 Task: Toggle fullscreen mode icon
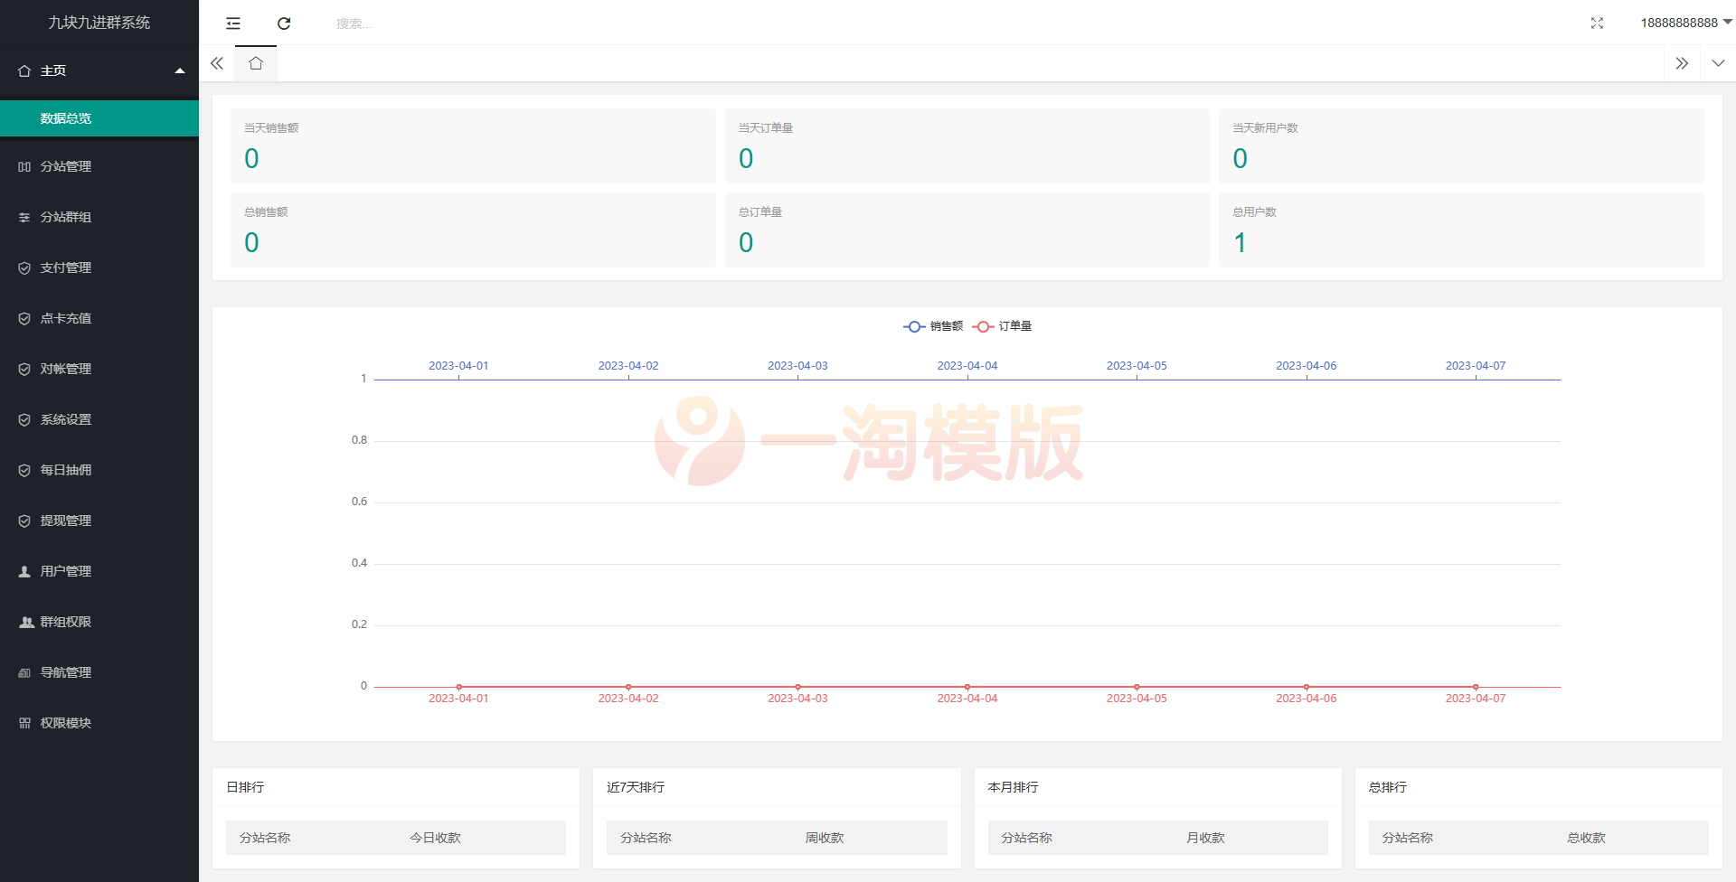coord(1597,23)
